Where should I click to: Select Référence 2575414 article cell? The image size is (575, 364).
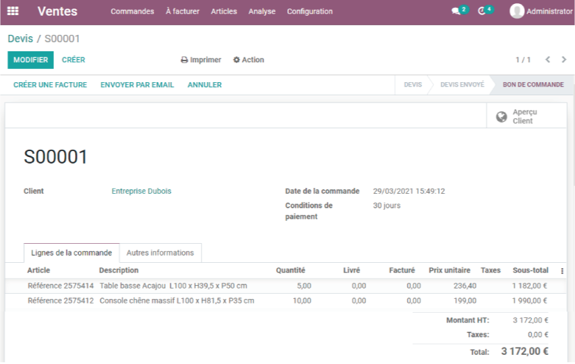tap(61, 286)
